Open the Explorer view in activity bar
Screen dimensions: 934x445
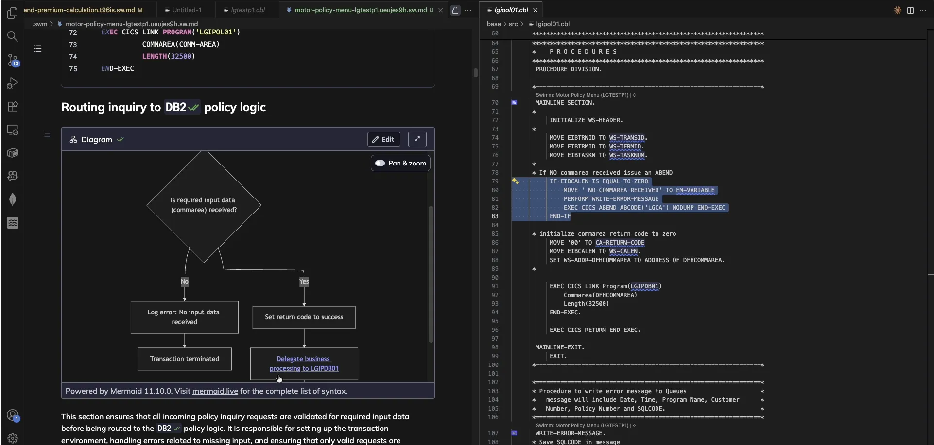point(13,13)
